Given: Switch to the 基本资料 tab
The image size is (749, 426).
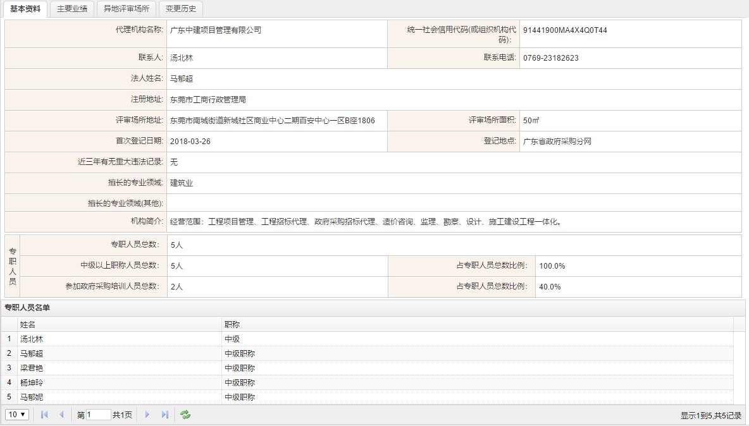Looking at the screenshot, I should (x=25, y=9).
